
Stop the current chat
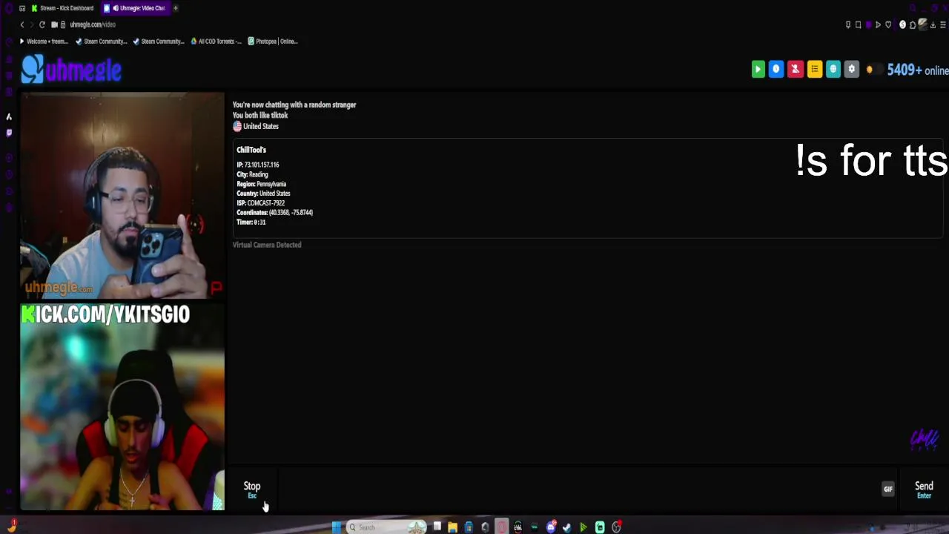tap(252, 489)
